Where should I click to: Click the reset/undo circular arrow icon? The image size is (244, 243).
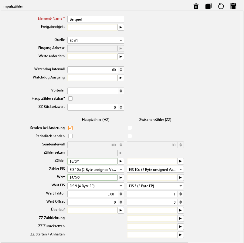click(x=221, y=6)
